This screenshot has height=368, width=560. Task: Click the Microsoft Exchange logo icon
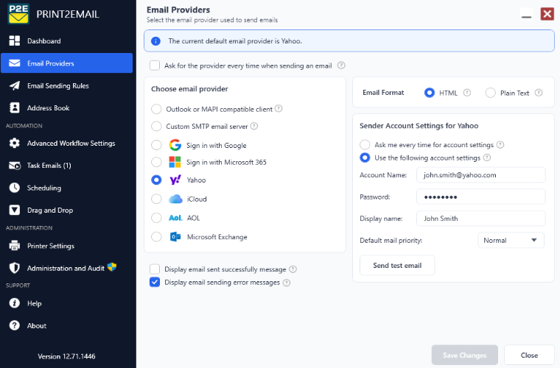pos(175,236)
